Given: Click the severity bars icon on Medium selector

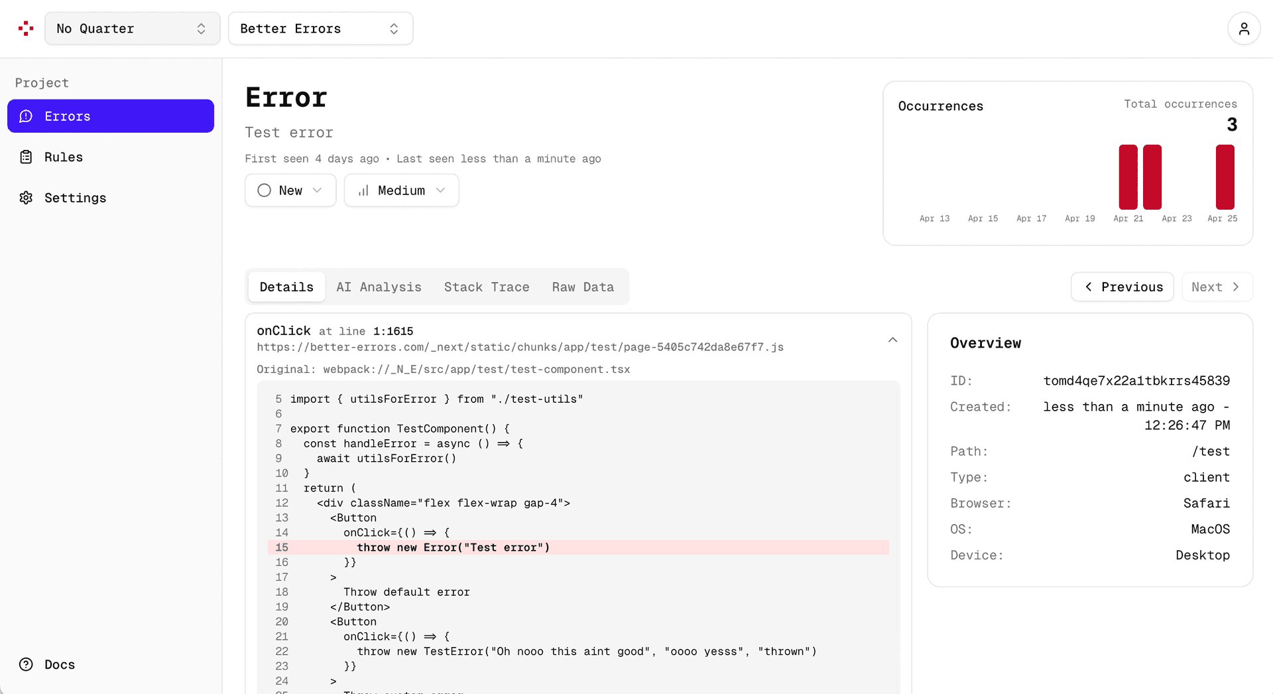Looking at the screenshot, I should pos(363,190).
